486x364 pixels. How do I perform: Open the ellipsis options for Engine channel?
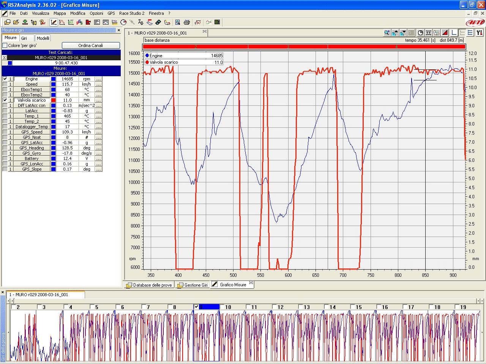98,79
